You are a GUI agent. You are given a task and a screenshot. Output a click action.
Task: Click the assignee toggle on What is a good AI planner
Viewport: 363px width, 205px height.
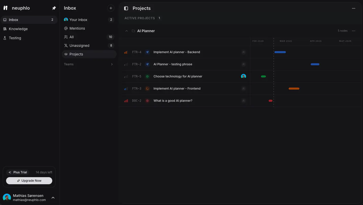pyautogui.click(x=243, y=101)
